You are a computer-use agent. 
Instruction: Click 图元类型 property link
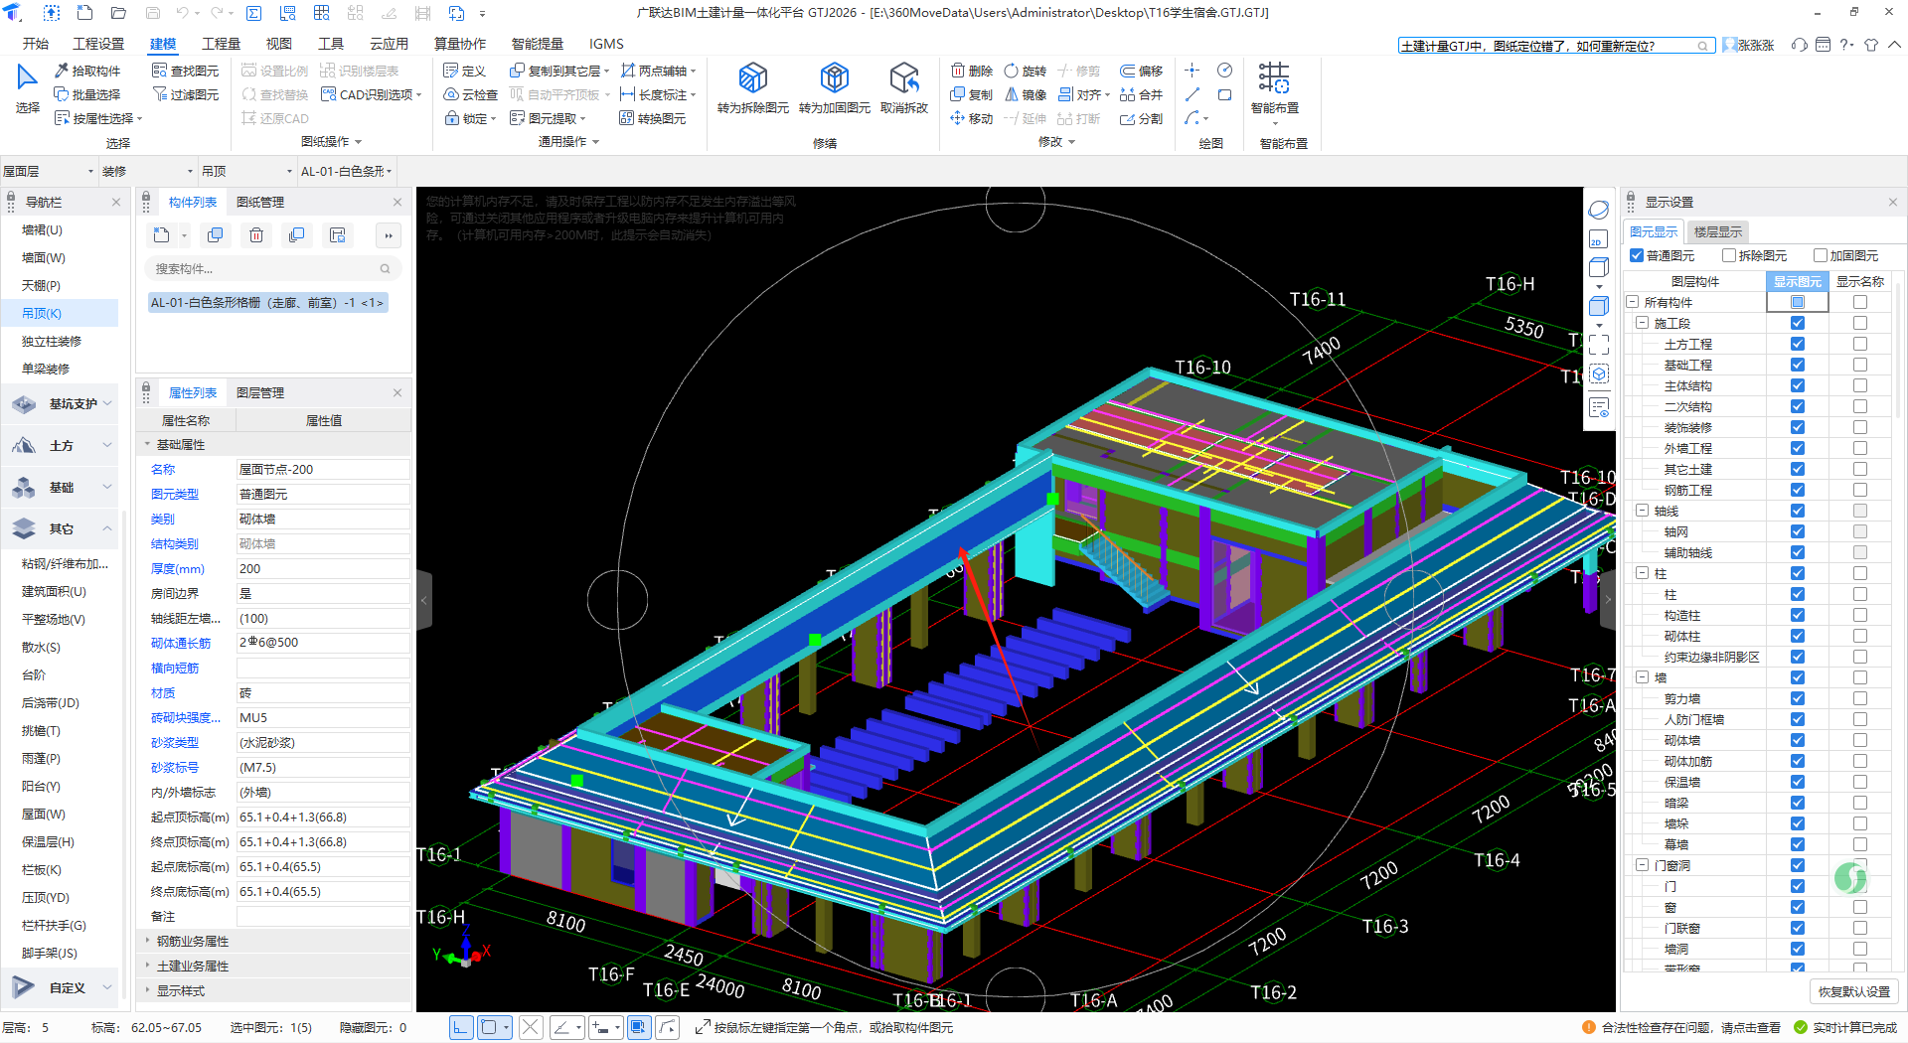175,494
